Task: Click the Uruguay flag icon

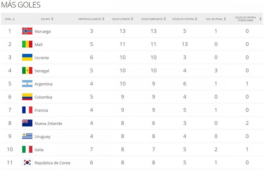Action: (27, 136)
